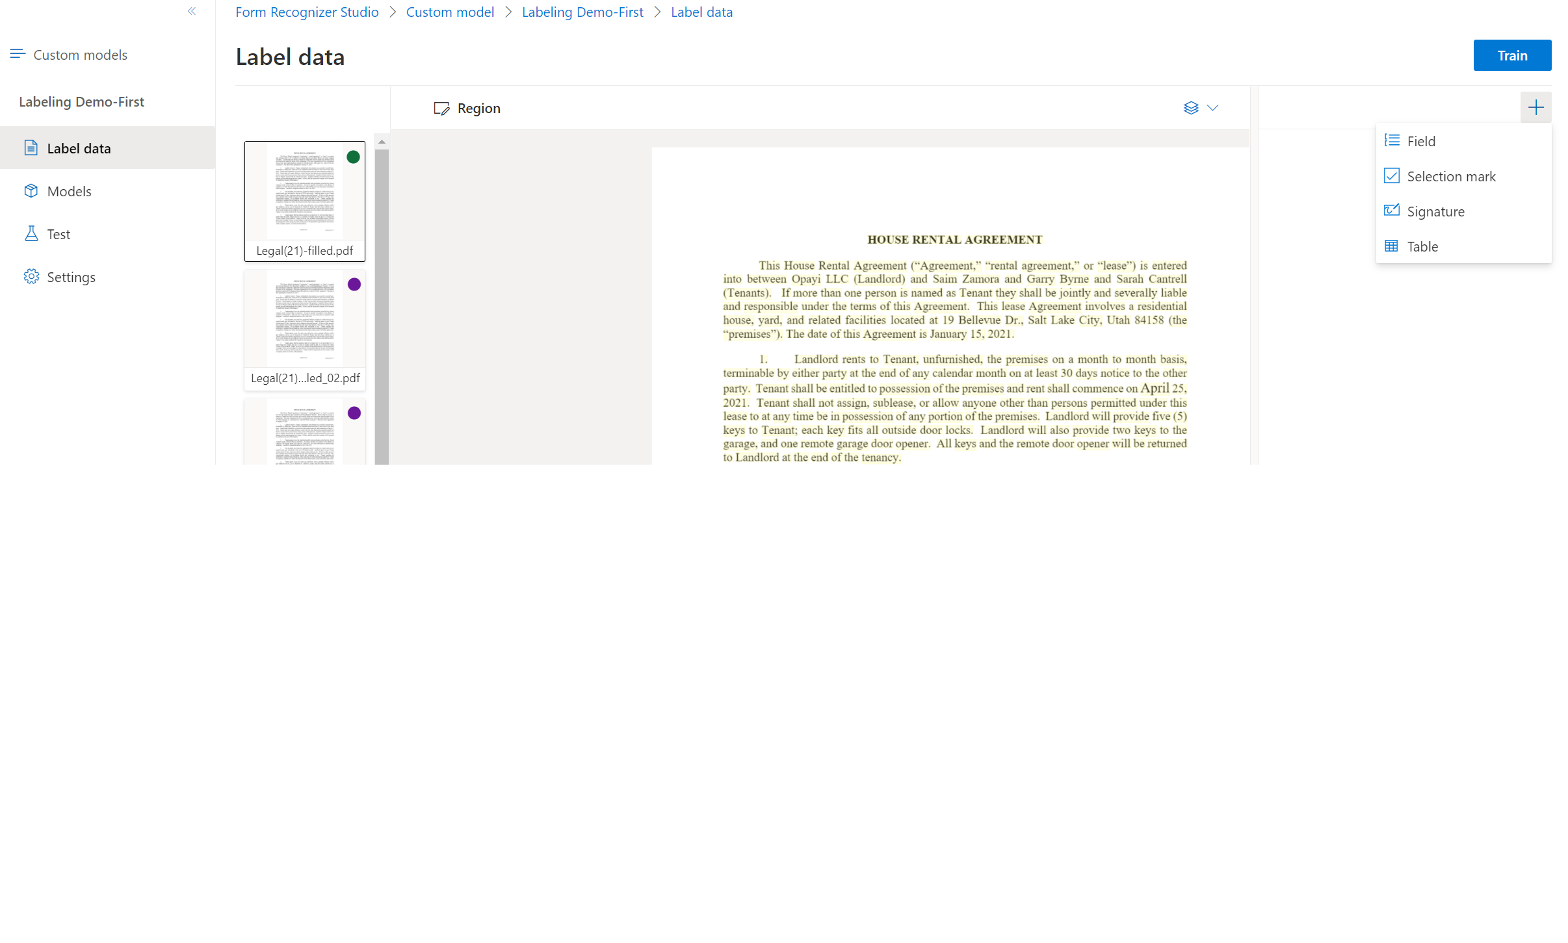Click the Test navigation icon
Screen dimensions: 1568x943
click(x=31, y=233)
